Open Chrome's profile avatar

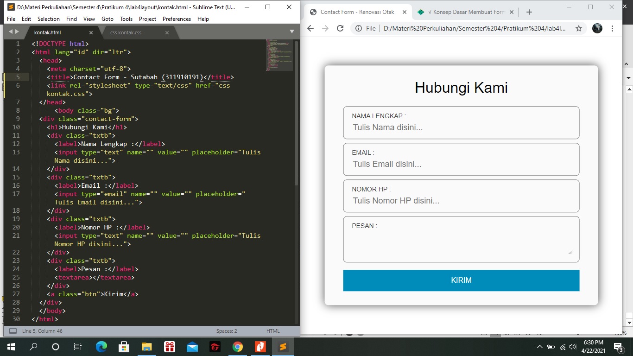pos(597,28)
